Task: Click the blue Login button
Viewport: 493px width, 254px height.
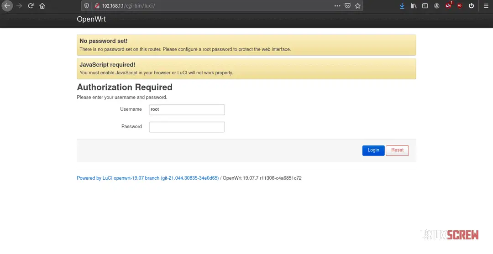Action: [373, 150]
